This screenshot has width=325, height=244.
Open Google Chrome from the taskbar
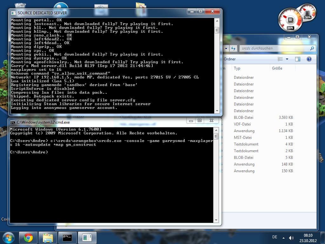point(28,237)
